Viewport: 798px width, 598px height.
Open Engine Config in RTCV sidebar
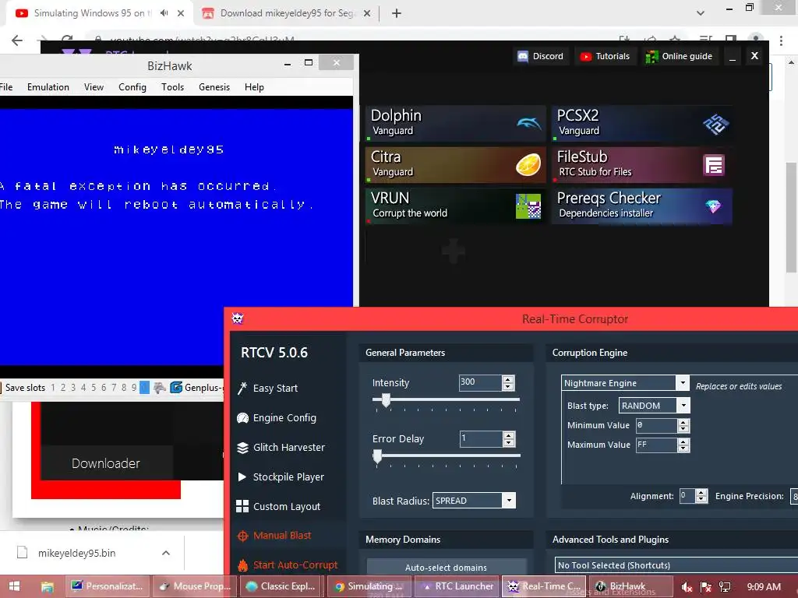click(x=277, y=417)
